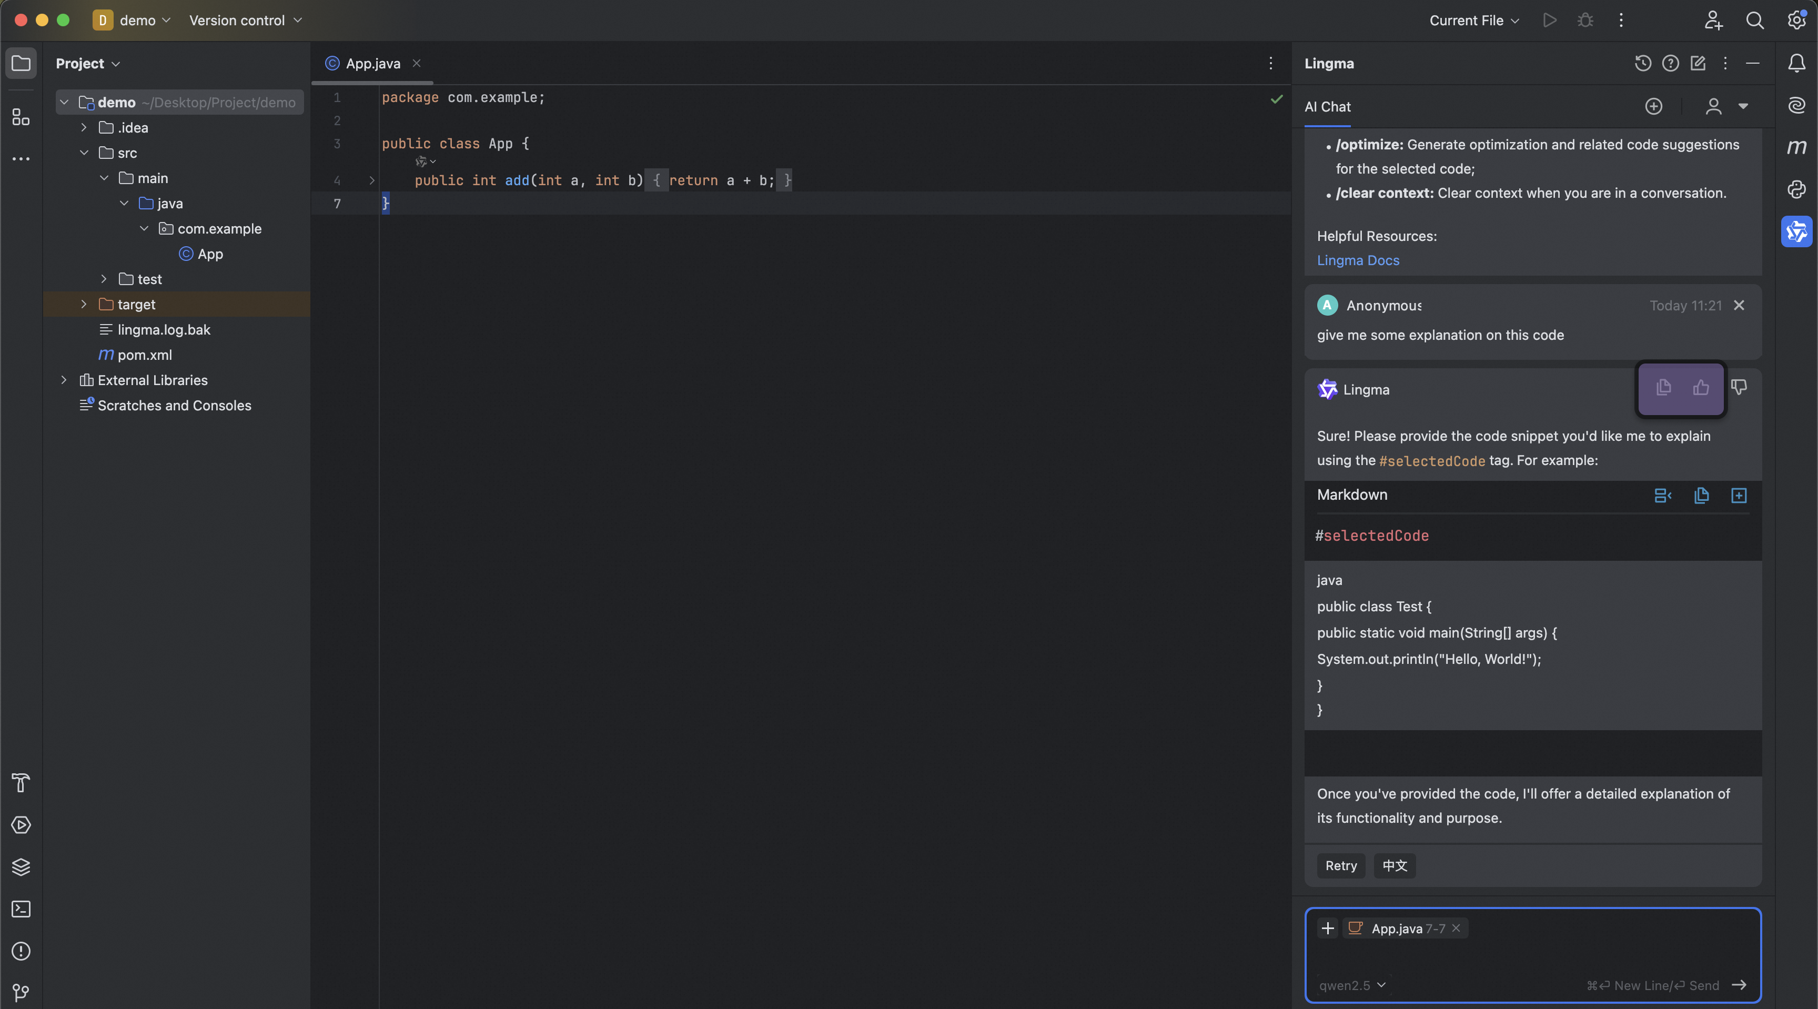Open the Maven tool window

[1796, 147]
